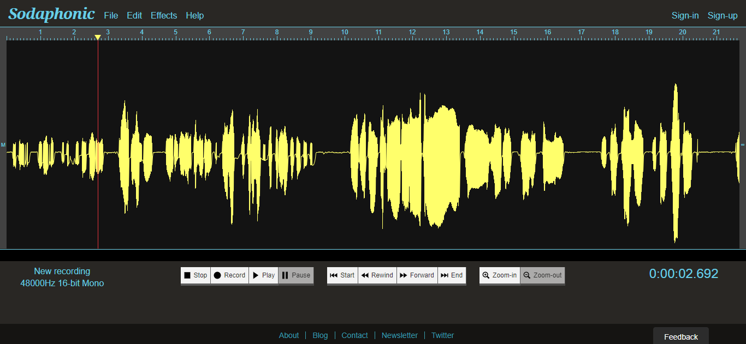Click the 1 second mark on ruler
This screenshot has width=746, height=344.
tap(40, 33)
